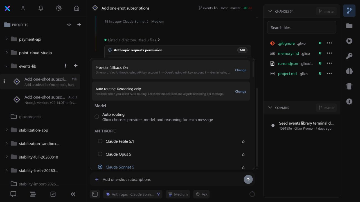Open more options for memory.md file
Viewport: 360px width, 202px height.
[329, 53]
